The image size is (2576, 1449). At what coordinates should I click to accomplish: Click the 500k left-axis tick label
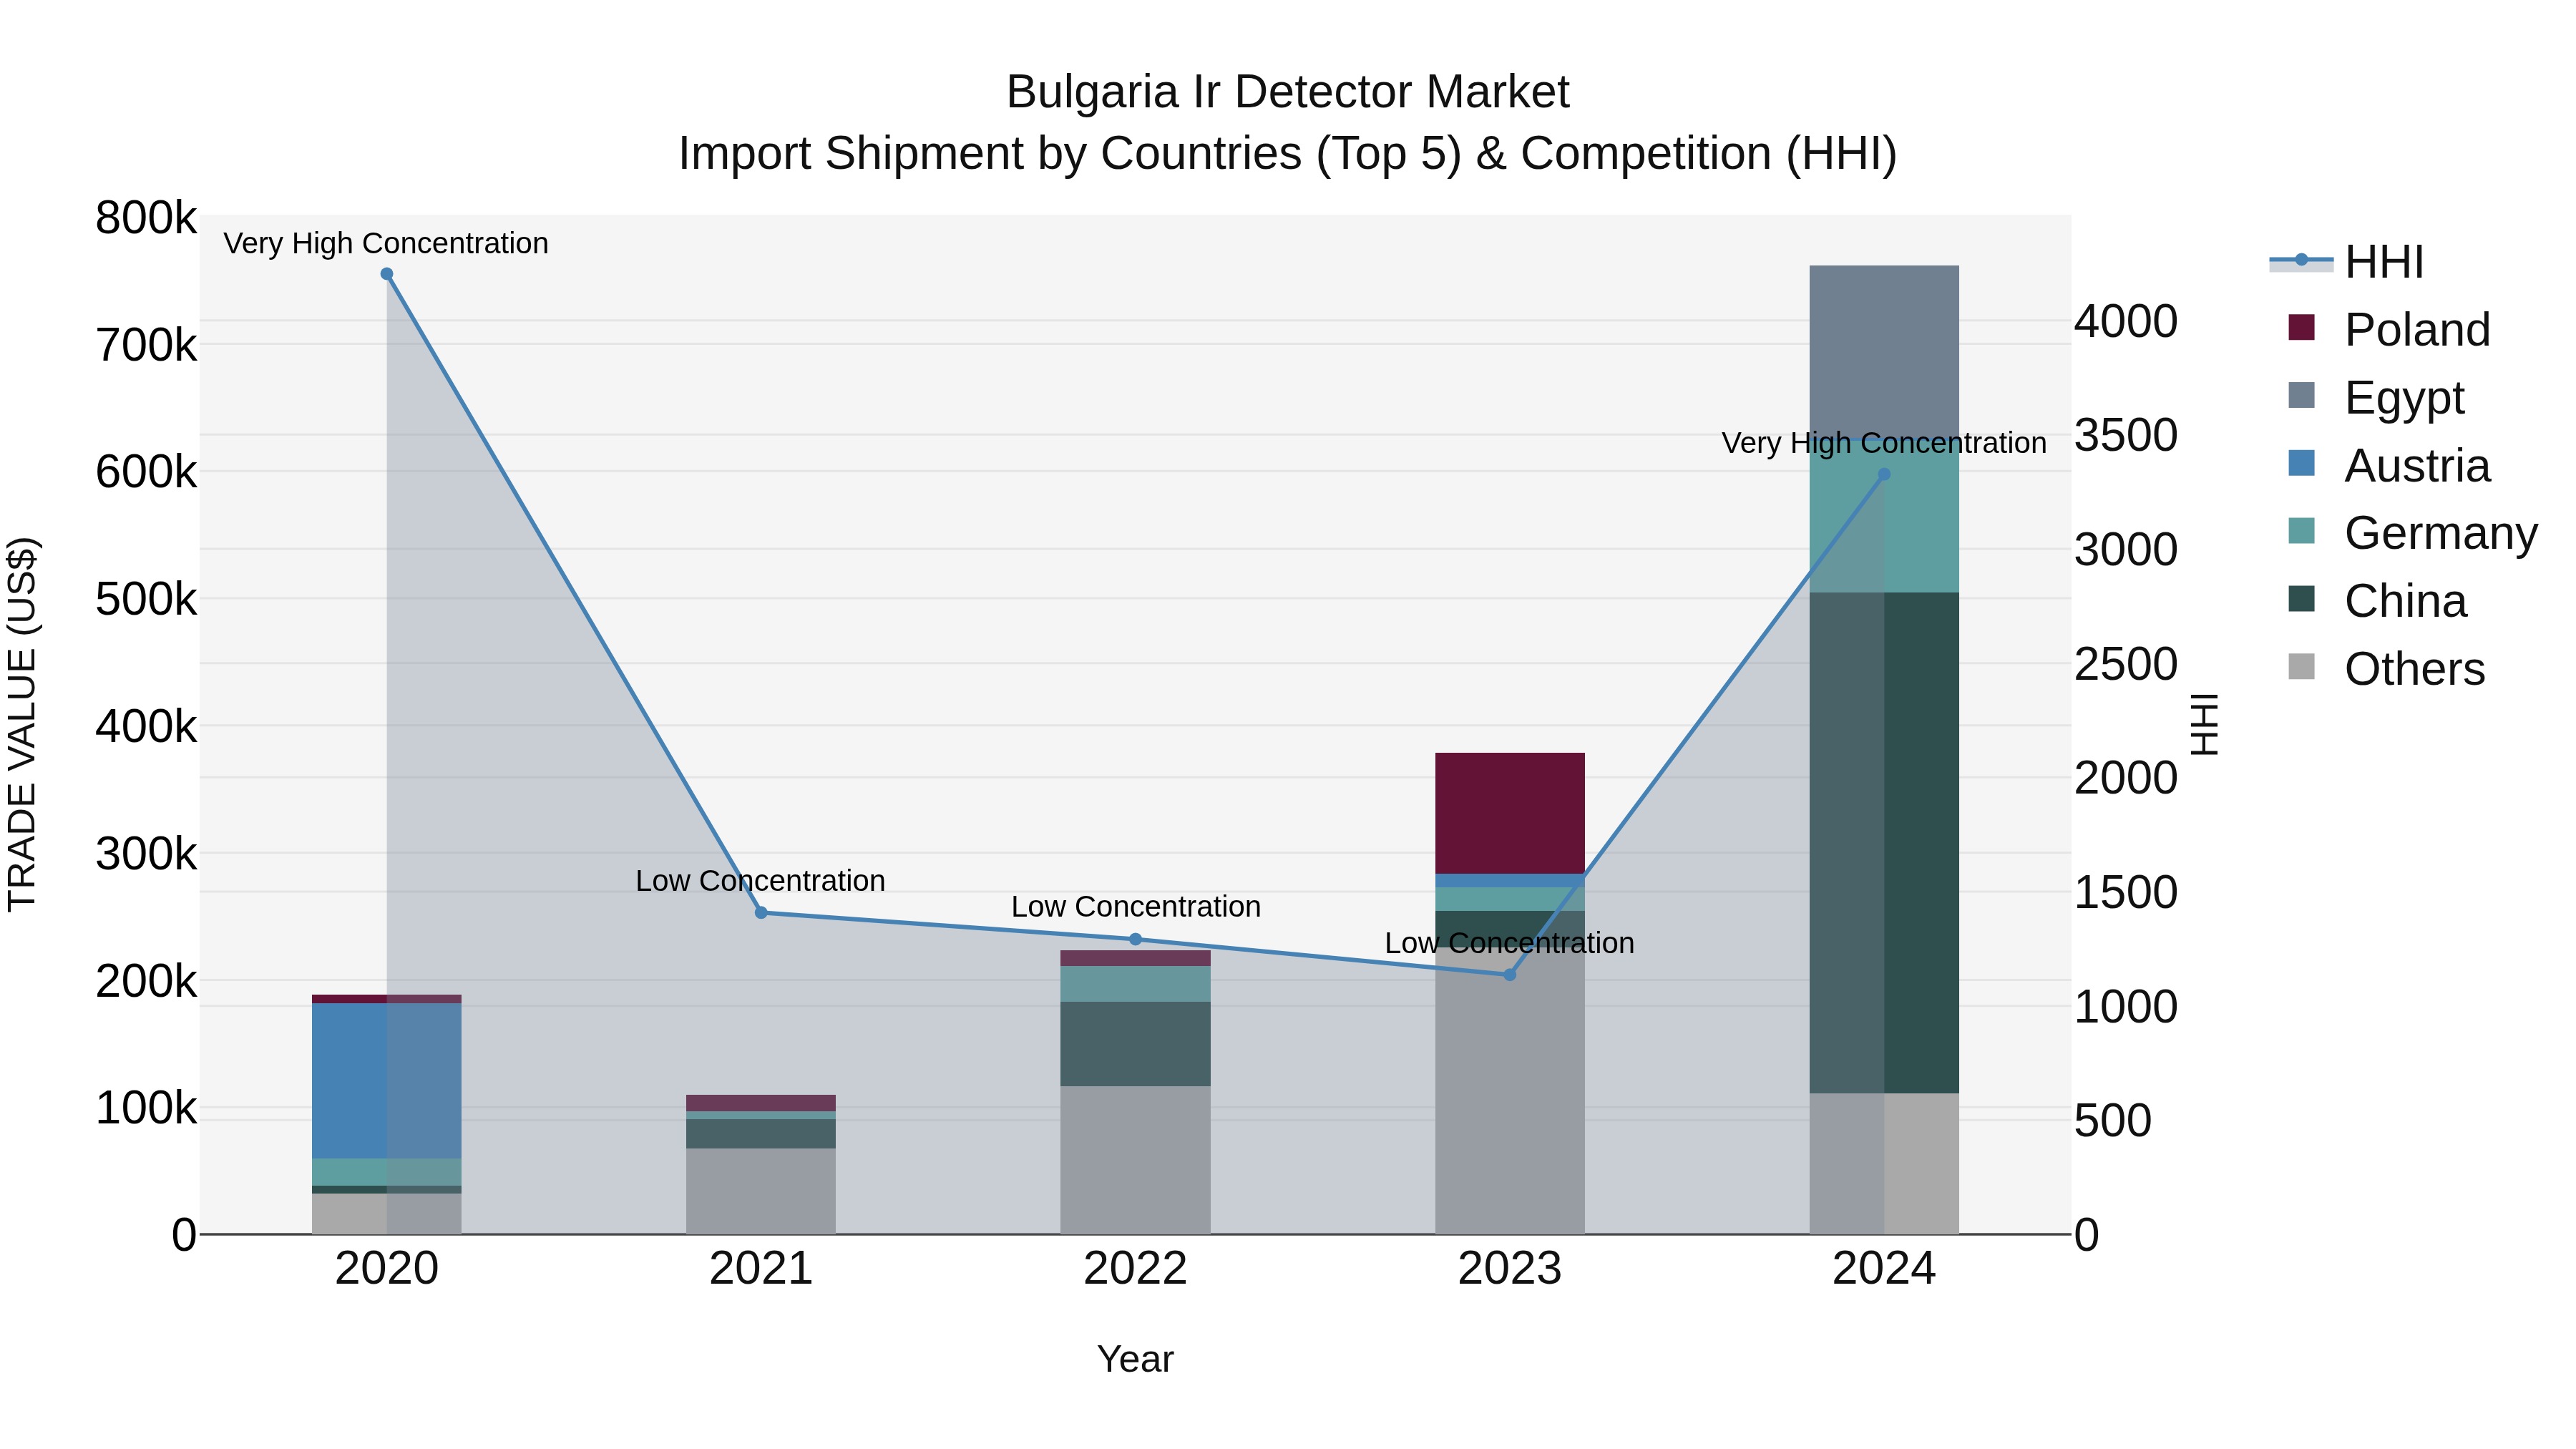(x=146, y=599)
